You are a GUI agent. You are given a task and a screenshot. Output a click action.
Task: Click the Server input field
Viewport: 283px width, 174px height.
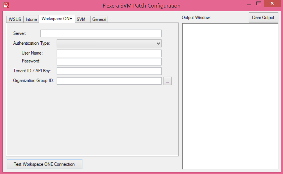click(x=101, y=33)
